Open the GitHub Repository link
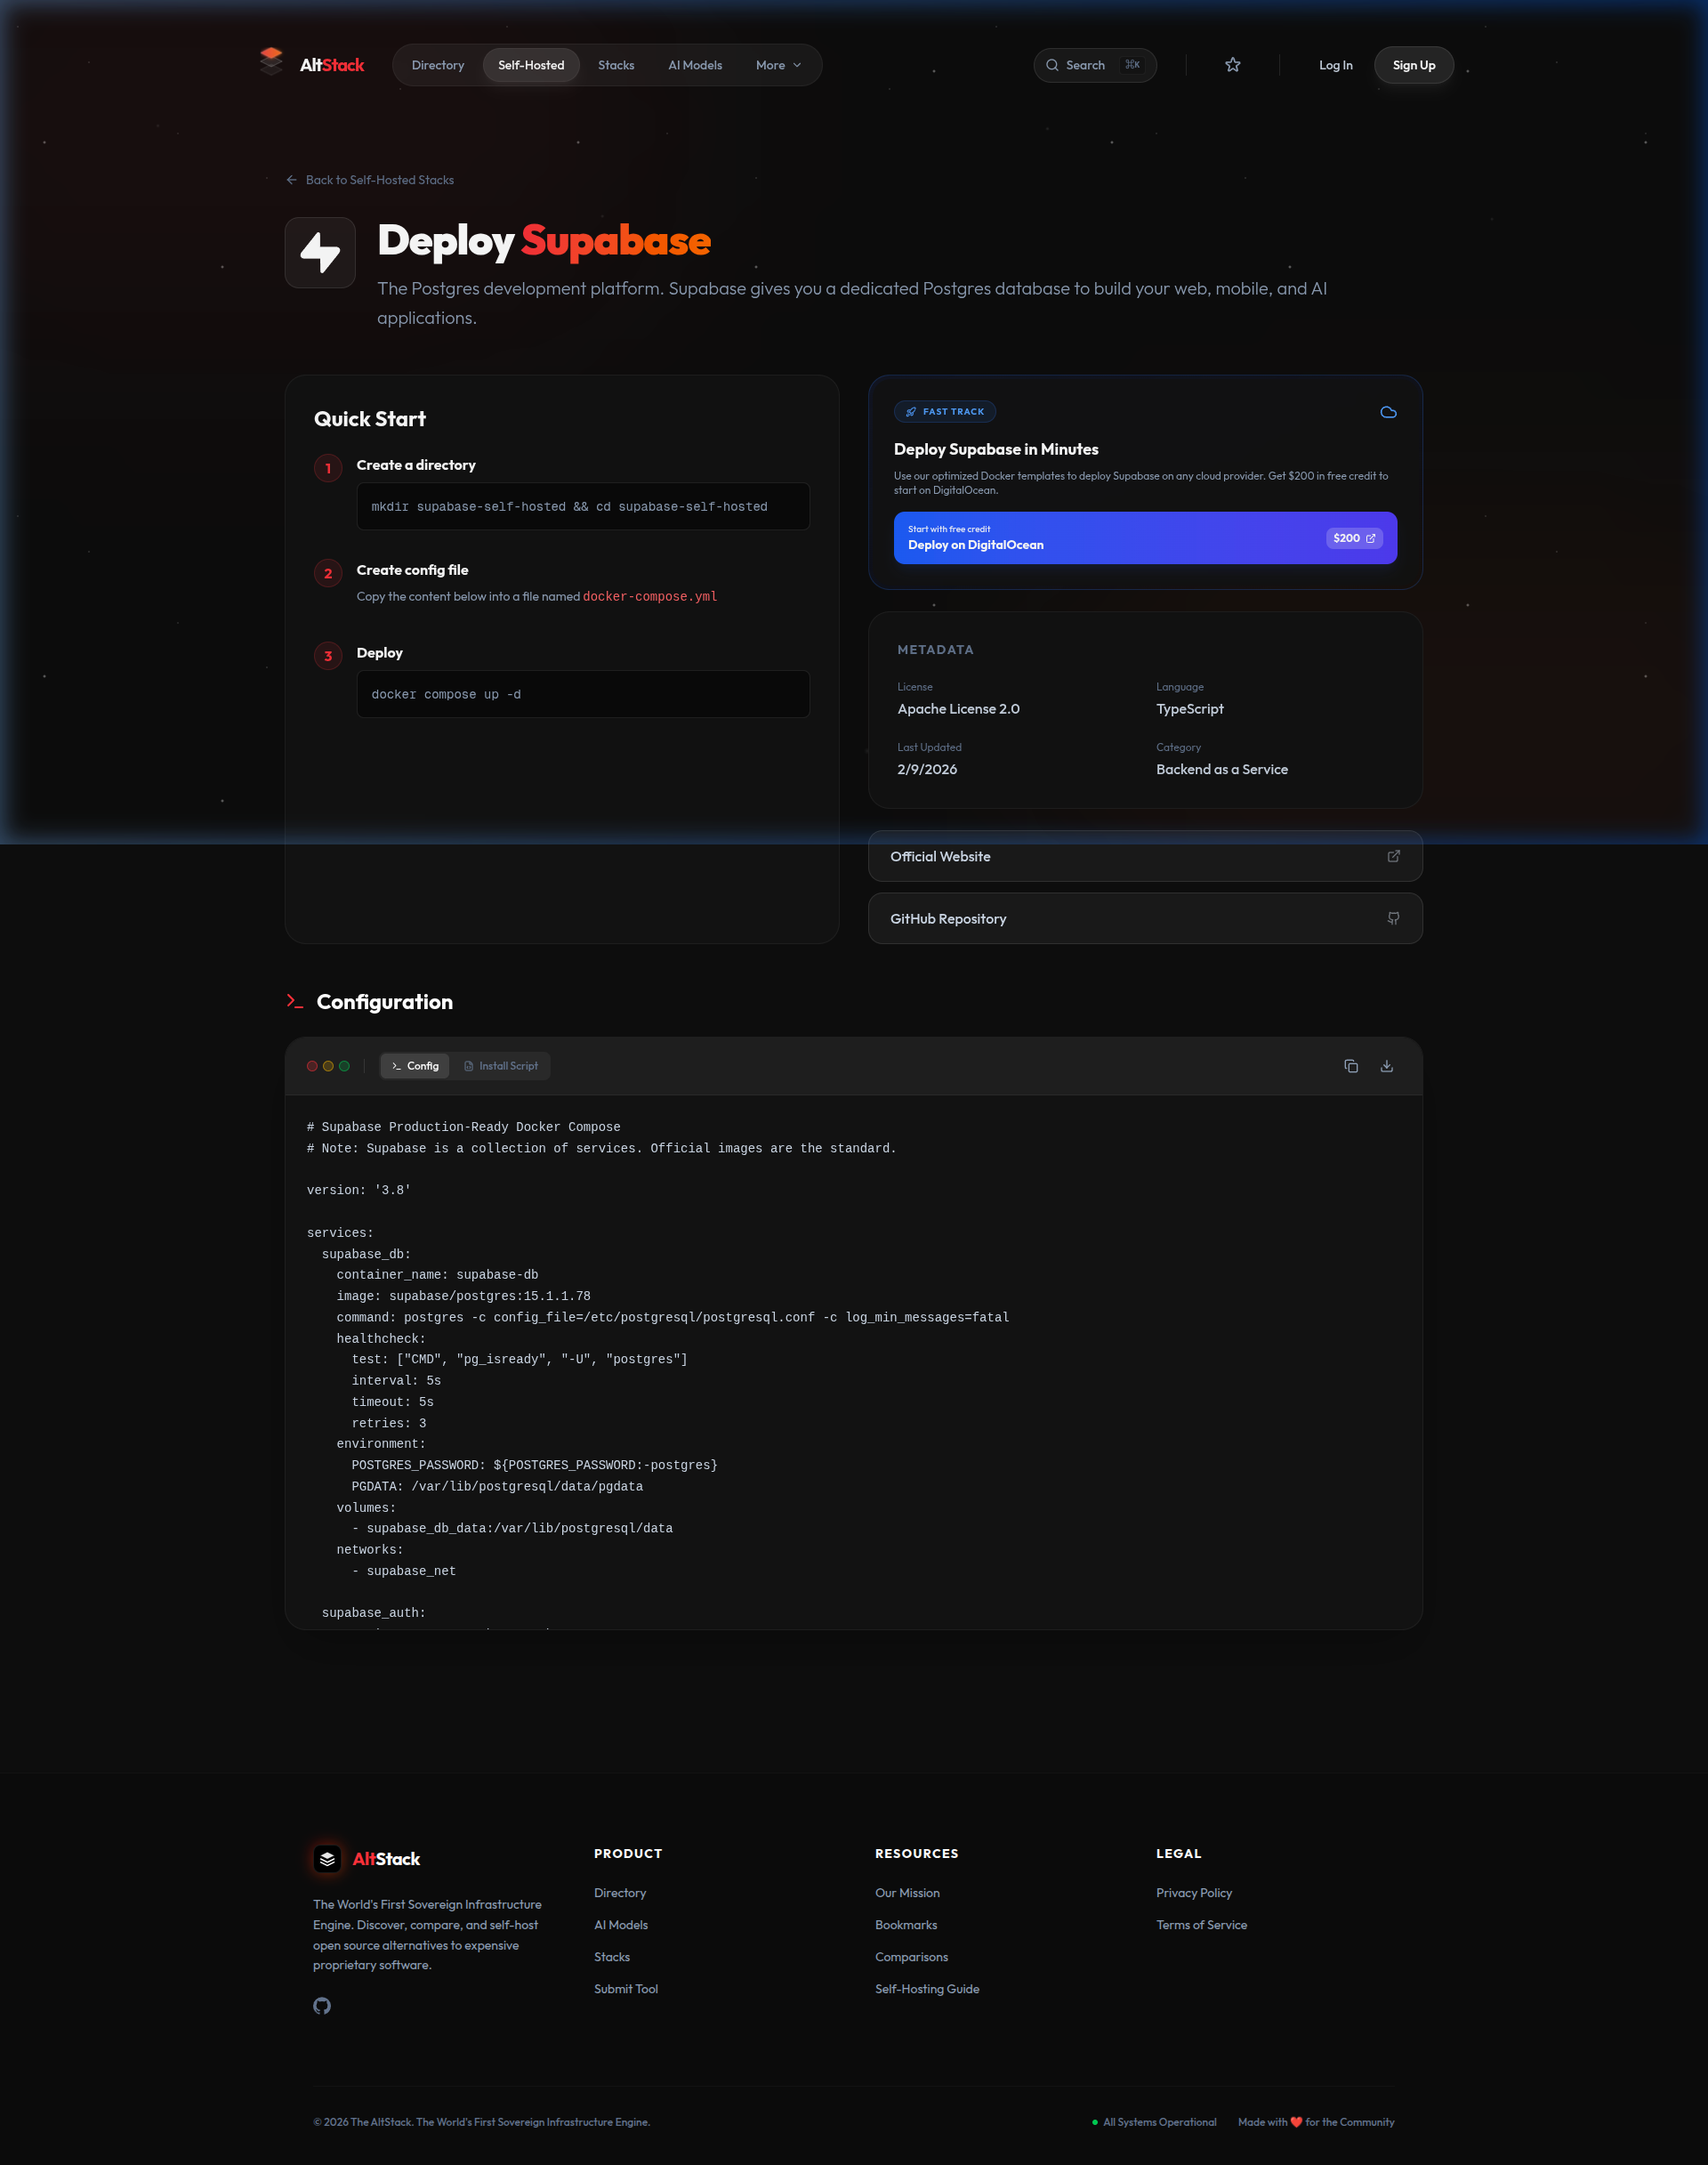 pyautogui.click(x=1144, y=918)
